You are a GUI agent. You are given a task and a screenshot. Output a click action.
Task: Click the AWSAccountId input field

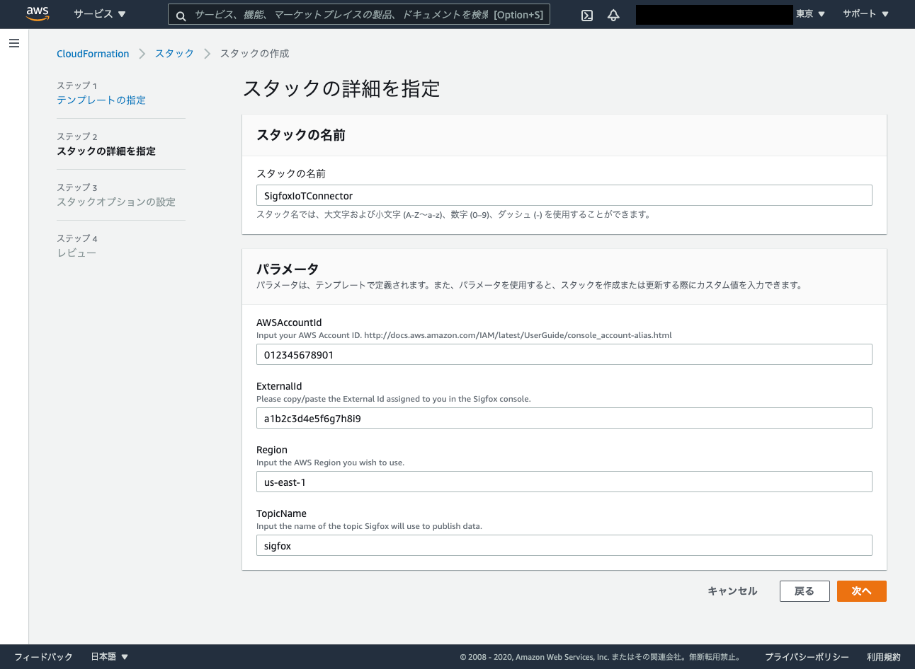click(x=564, y=354)
